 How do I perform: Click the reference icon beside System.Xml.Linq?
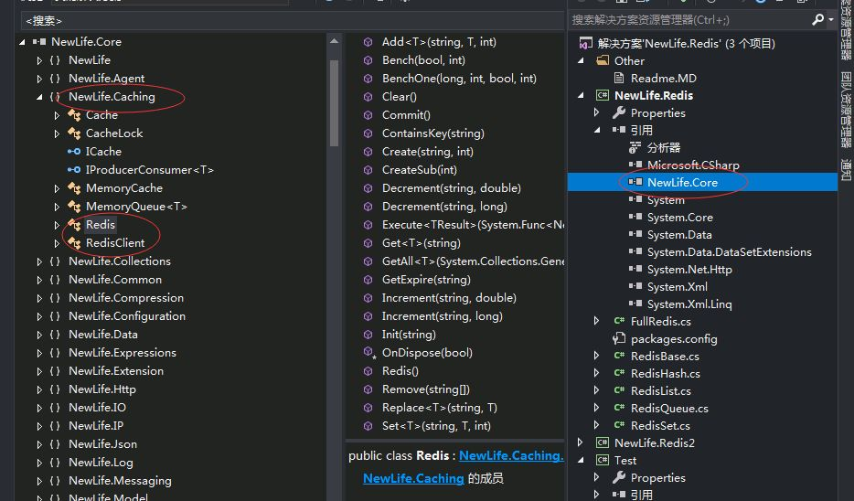pyautogui.click(x=635, y=304)
